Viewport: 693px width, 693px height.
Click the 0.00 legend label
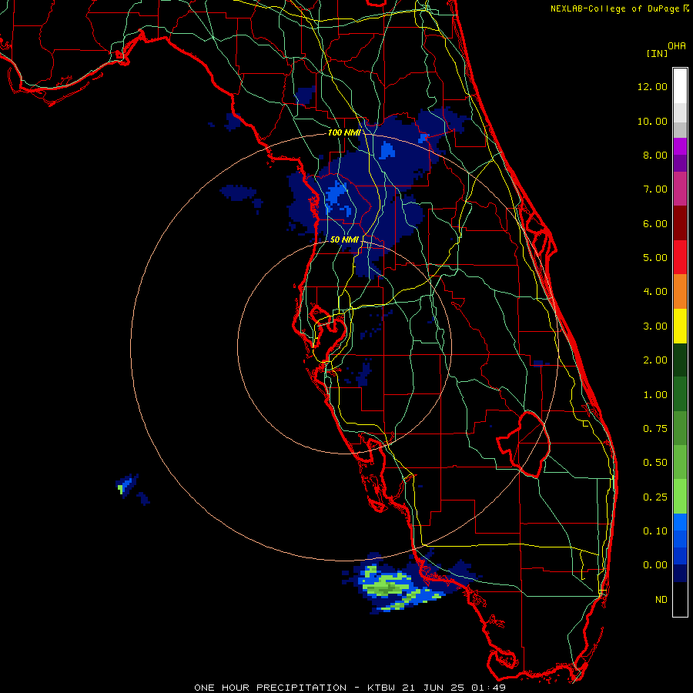click(654, 565)
